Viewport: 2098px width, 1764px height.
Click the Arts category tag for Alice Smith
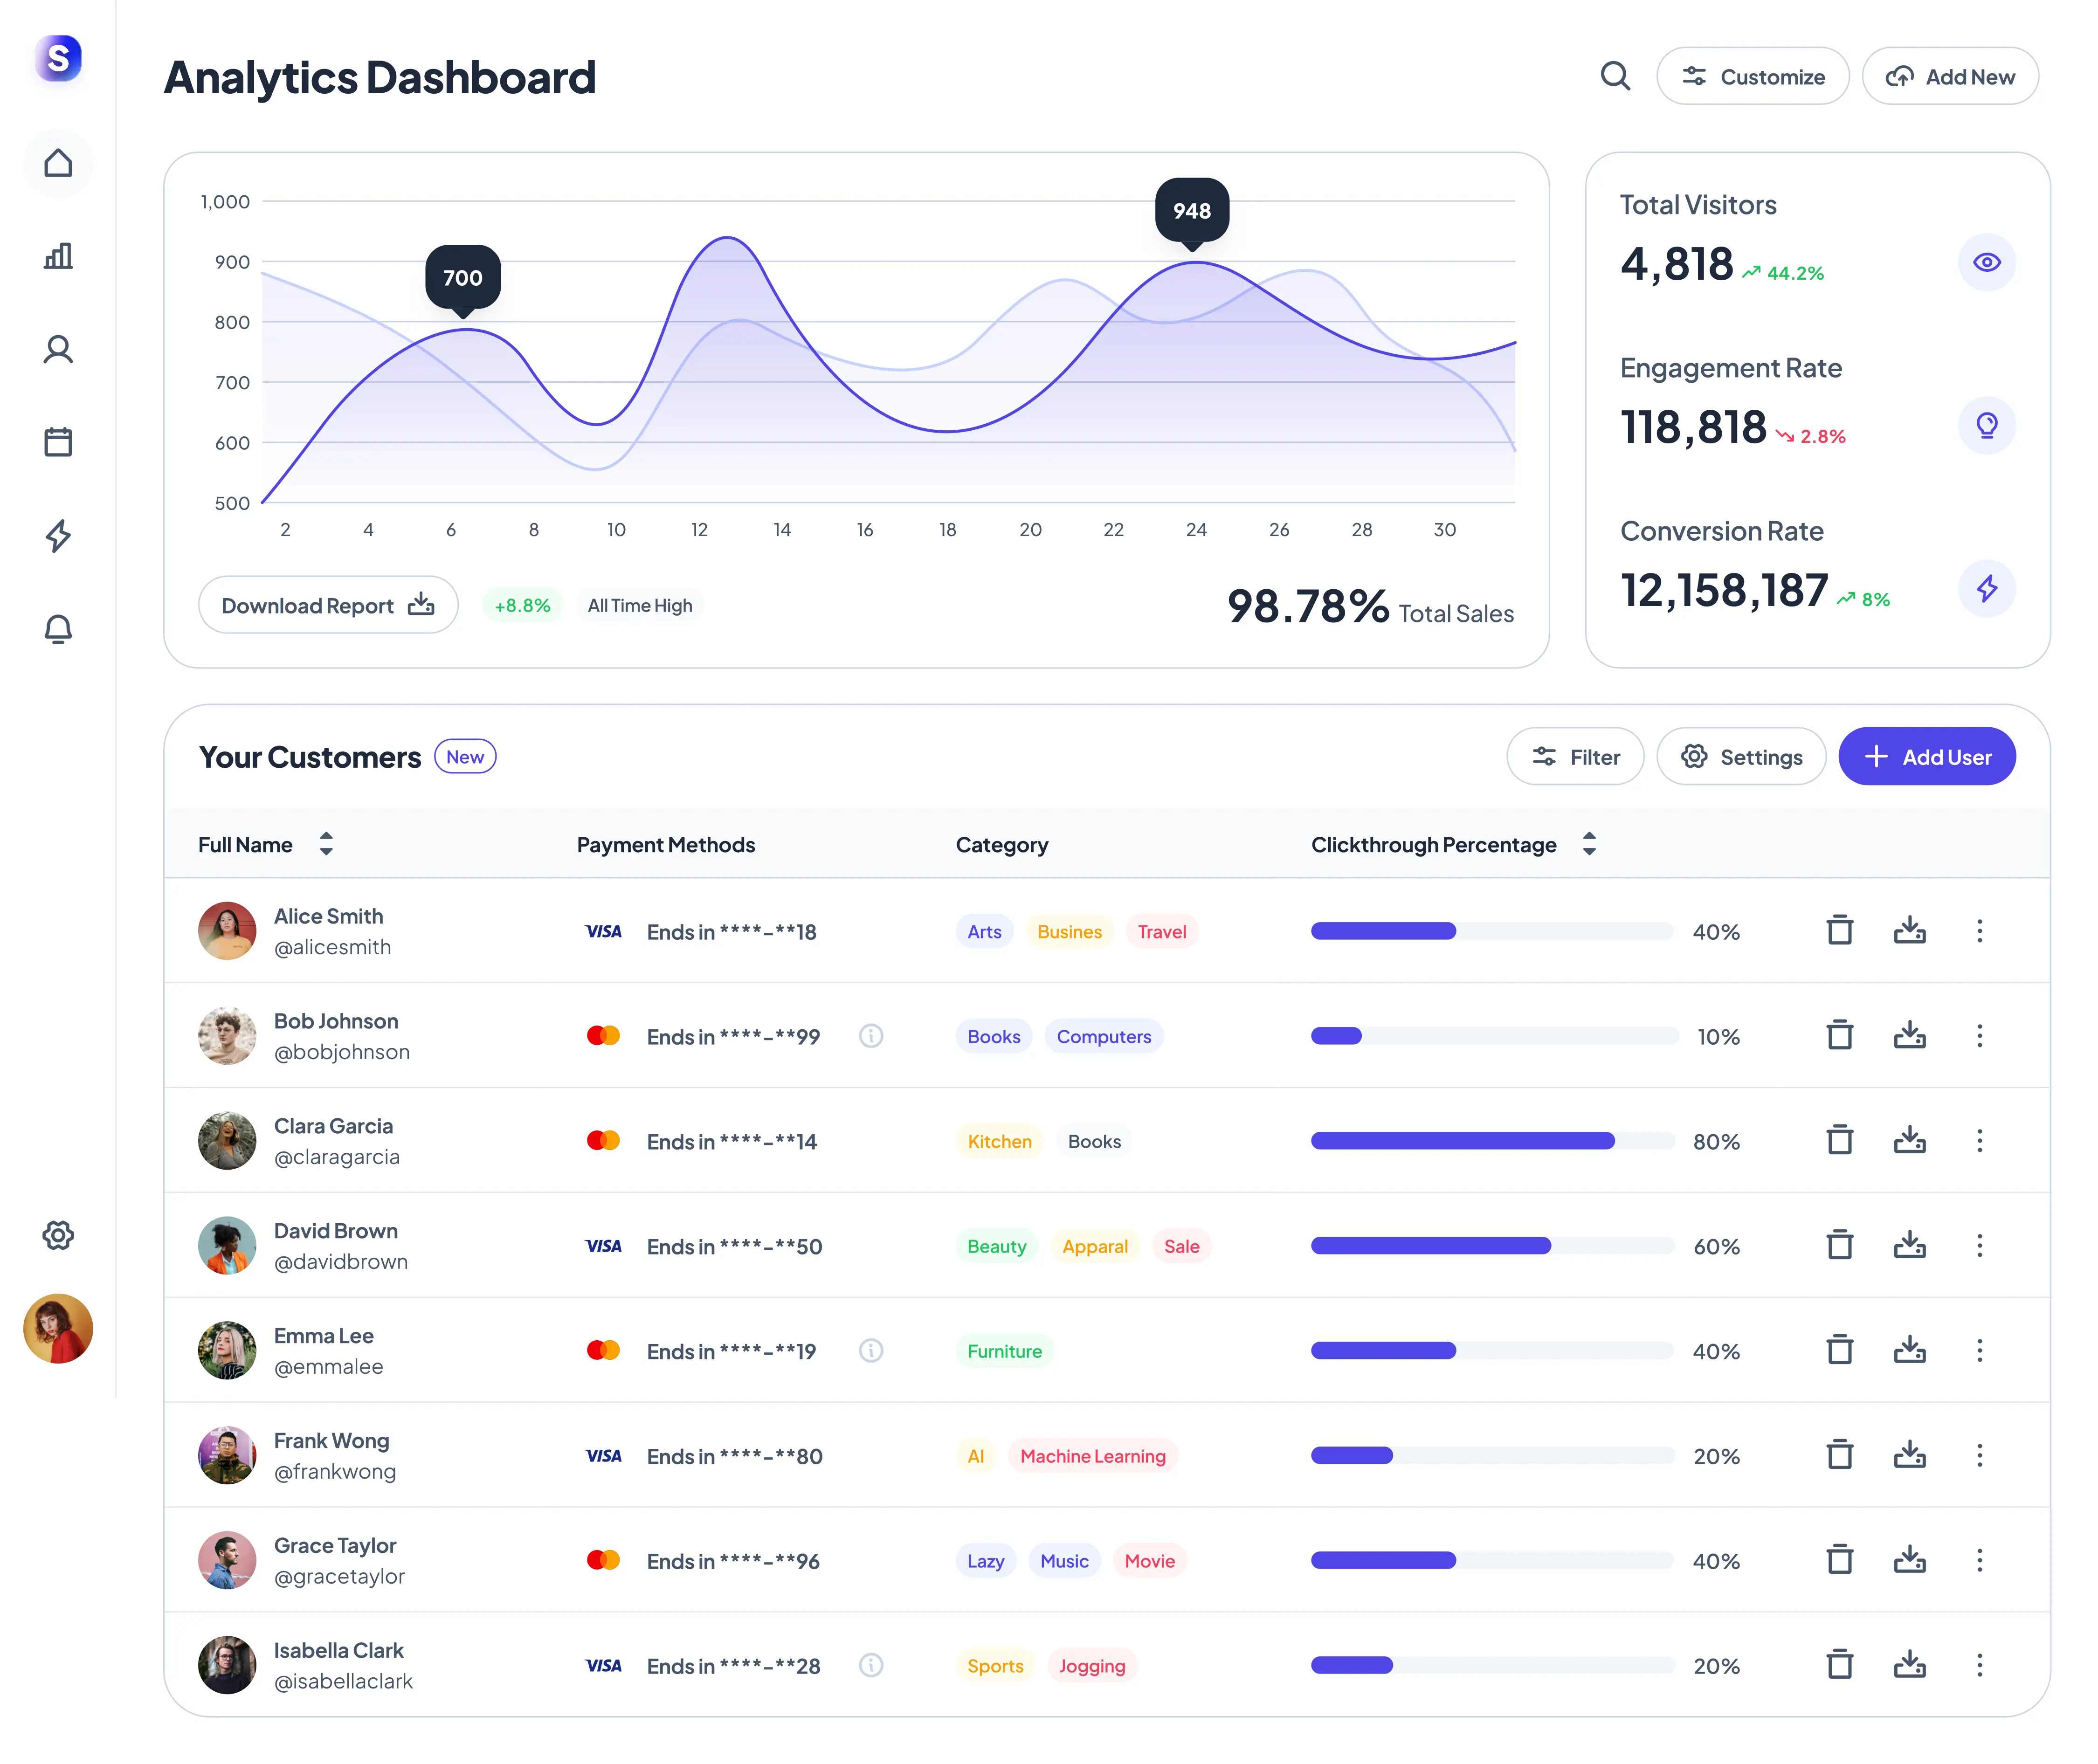[984, 931]
